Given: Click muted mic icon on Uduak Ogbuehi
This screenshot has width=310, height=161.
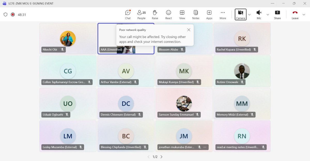Looking at the screenshot, I should click(67, 114).
